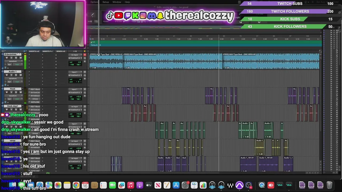342x192 pixels.
Task: Open News from the Dock
Action: (158, 185)
